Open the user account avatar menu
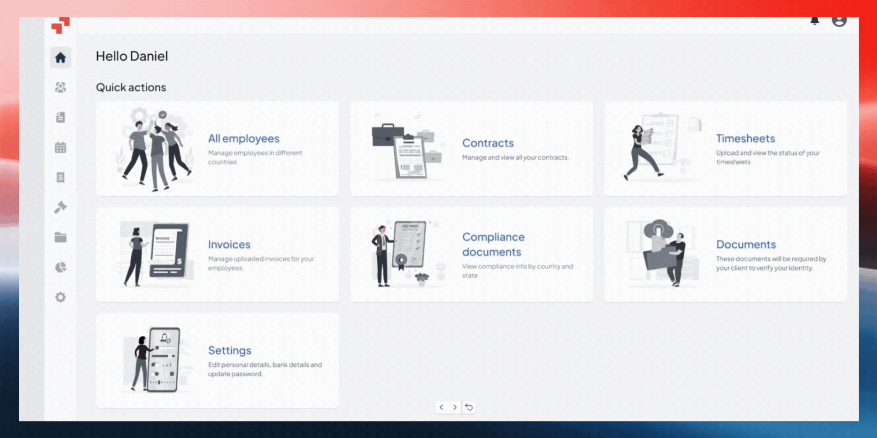The height and width of the screenshot is (438, 877). point(840,20)
